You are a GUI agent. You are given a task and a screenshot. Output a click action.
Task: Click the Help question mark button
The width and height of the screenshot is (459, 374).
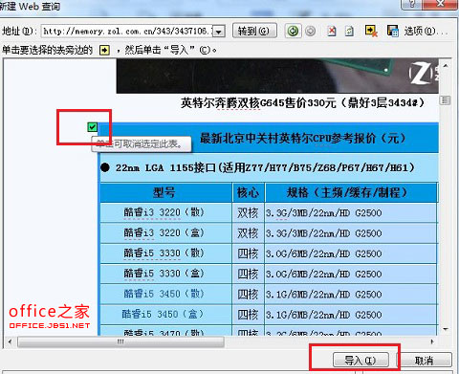[x=413, y=4]
